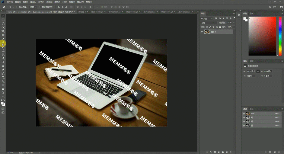Toggle the W/H link chain button
The image size is (284, 154).
(258, 71)
